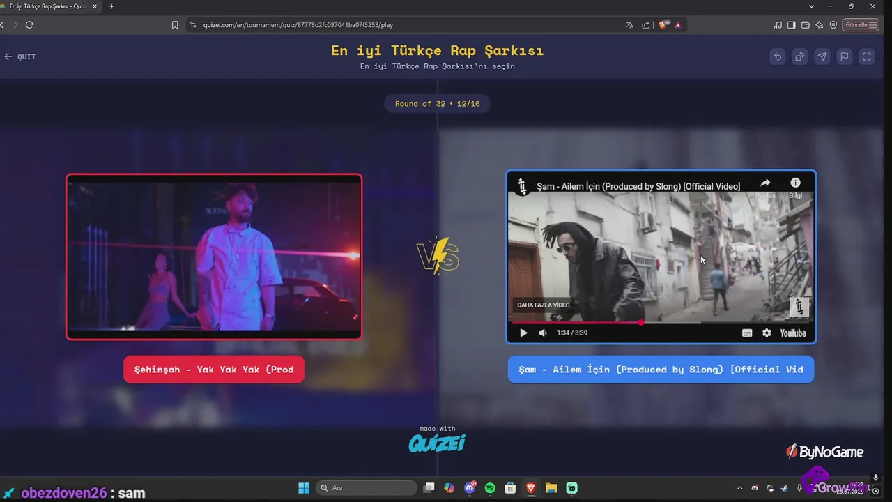The height and width of the screenshot is (502, 892).
Task: Click the channel avatar in video title bar
Action: point(521,186)
